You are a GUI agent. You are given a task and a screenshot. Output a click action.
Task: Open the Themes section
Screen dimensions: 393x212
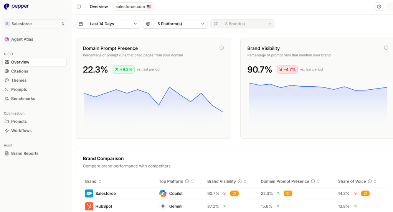35,81
